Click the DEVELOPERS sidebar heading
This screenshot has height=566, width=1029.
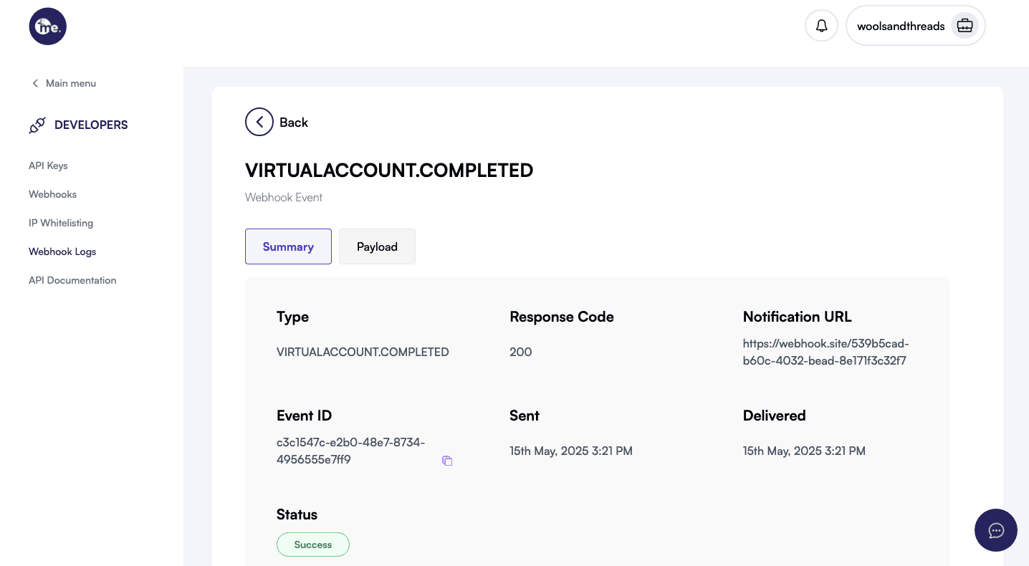pos(91,125)
